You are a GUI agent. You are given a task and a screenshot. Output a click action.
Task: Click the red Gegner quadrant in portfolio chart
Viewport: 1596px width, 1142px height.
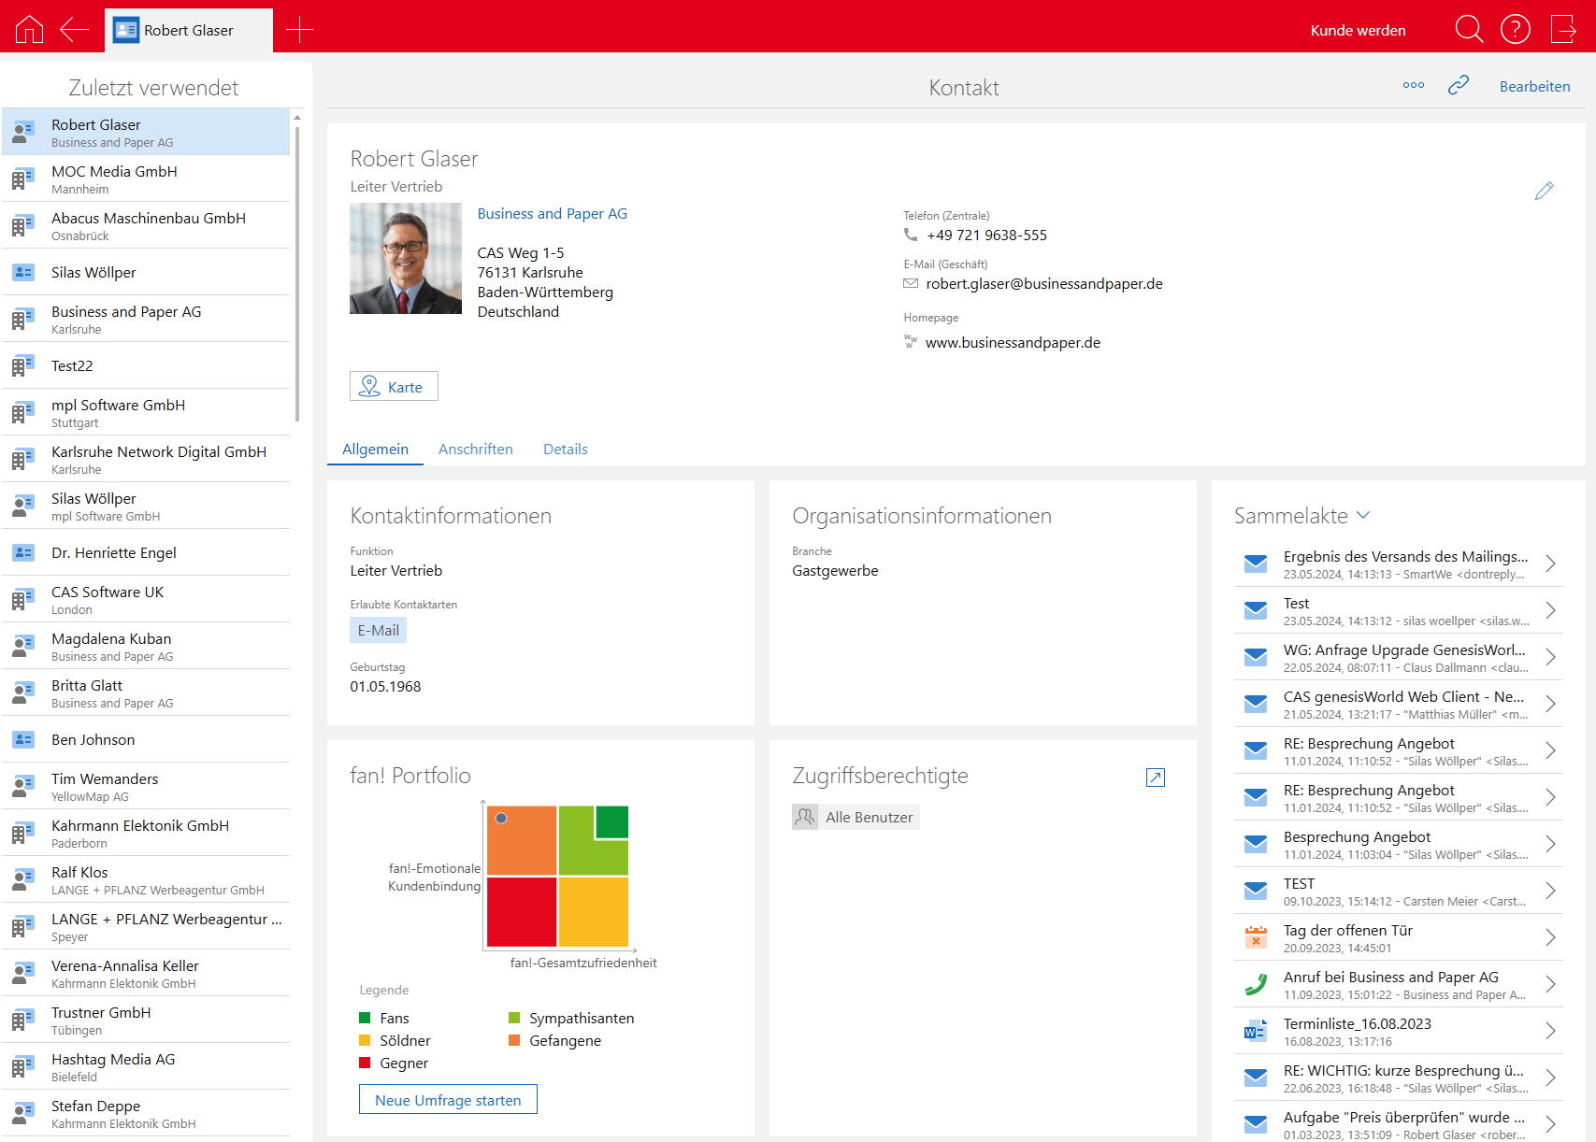point(521,912)
